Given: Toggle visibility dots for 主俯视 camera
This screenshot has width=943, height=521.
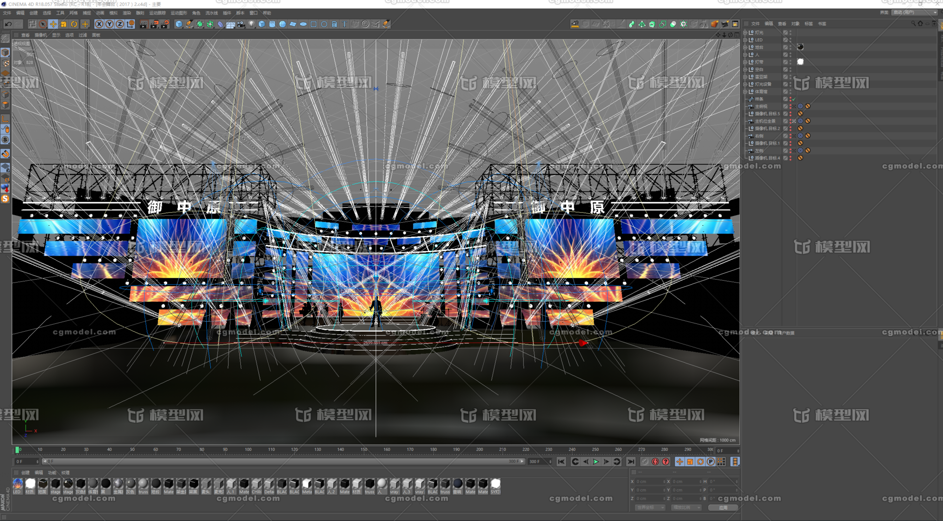Looking at the screenshot, I should (790, 106).
